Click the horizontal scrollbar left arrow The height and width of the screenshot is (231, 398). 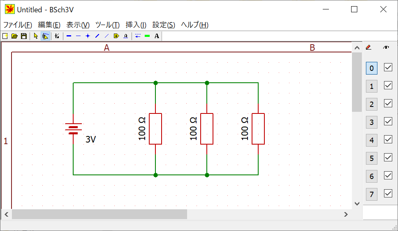7,214
